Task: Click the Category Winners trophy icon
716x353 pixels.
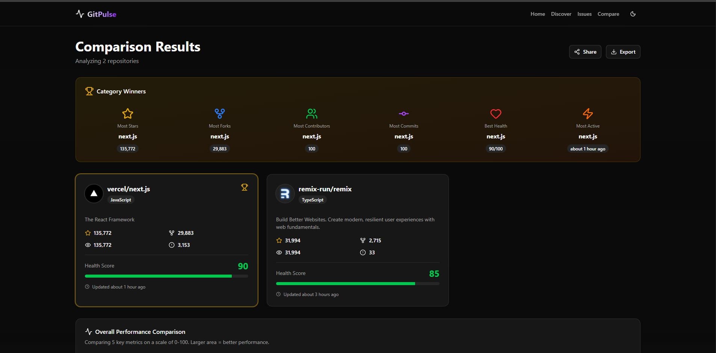Action: (89, 91)
